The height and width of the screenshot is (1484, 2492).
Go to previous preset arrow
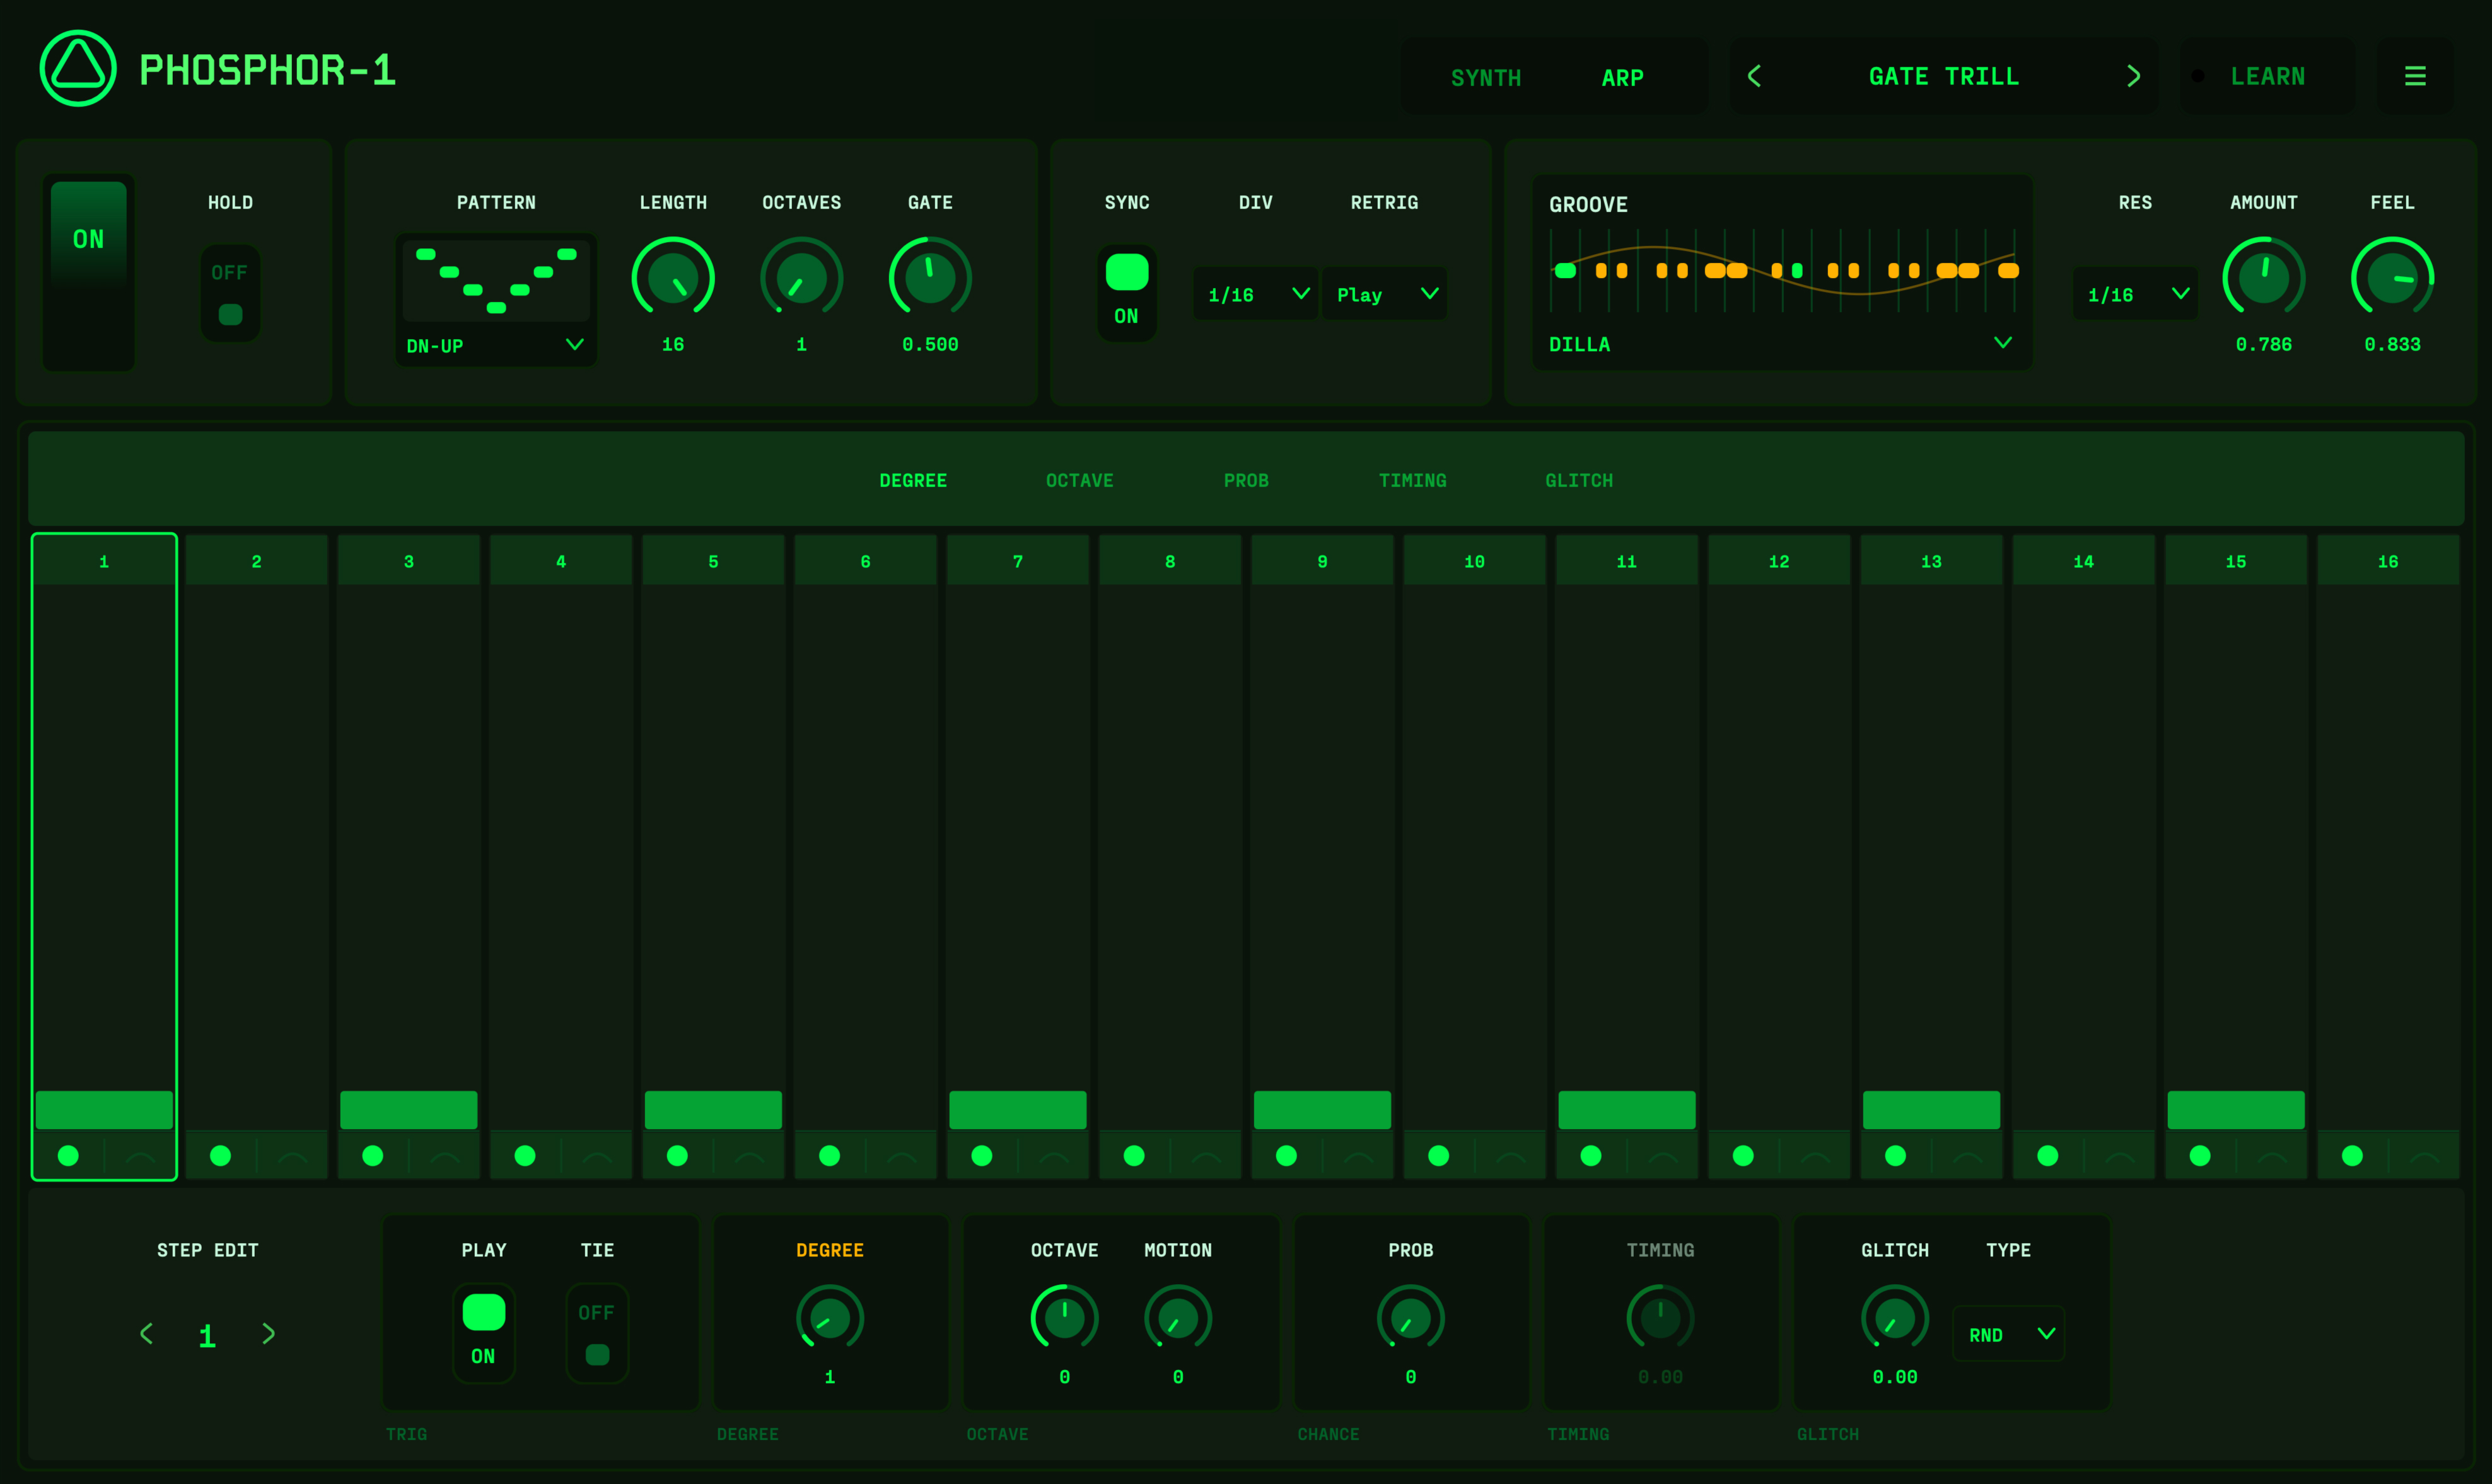tap(1754, 76)
